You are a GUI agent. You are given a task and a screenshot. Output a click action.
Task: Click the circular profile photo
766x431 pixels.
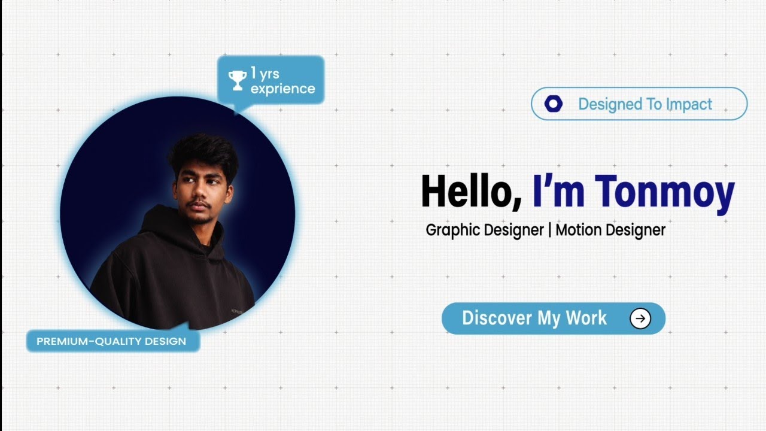[178, 214]
